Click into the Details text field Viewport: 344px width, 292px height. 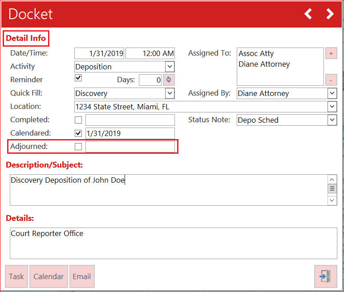pyautogui.click(x=173, y=244)
